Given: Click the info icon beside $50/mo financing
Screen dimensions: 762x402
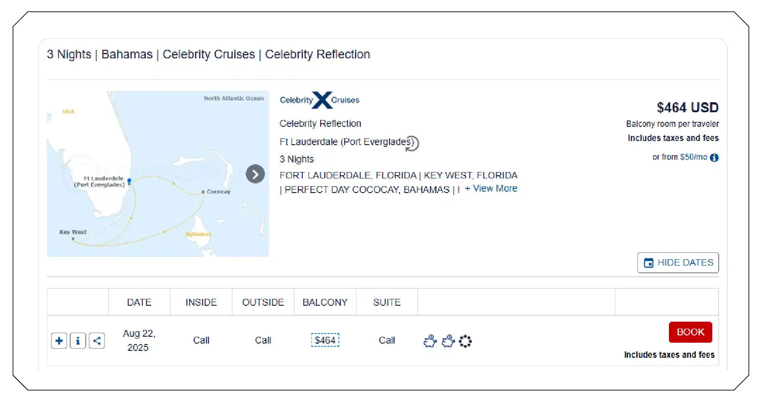Looking at the screenshot, I should [715, 157].
